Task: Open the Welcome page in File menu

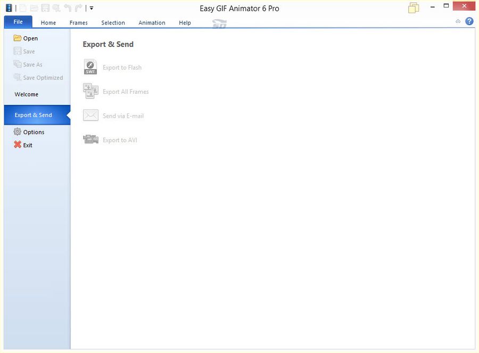Action: [26, 94]
